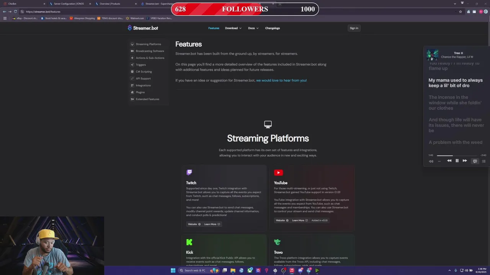
Task: Click the Trovo logo icon on card
Action: pos(277,242)
